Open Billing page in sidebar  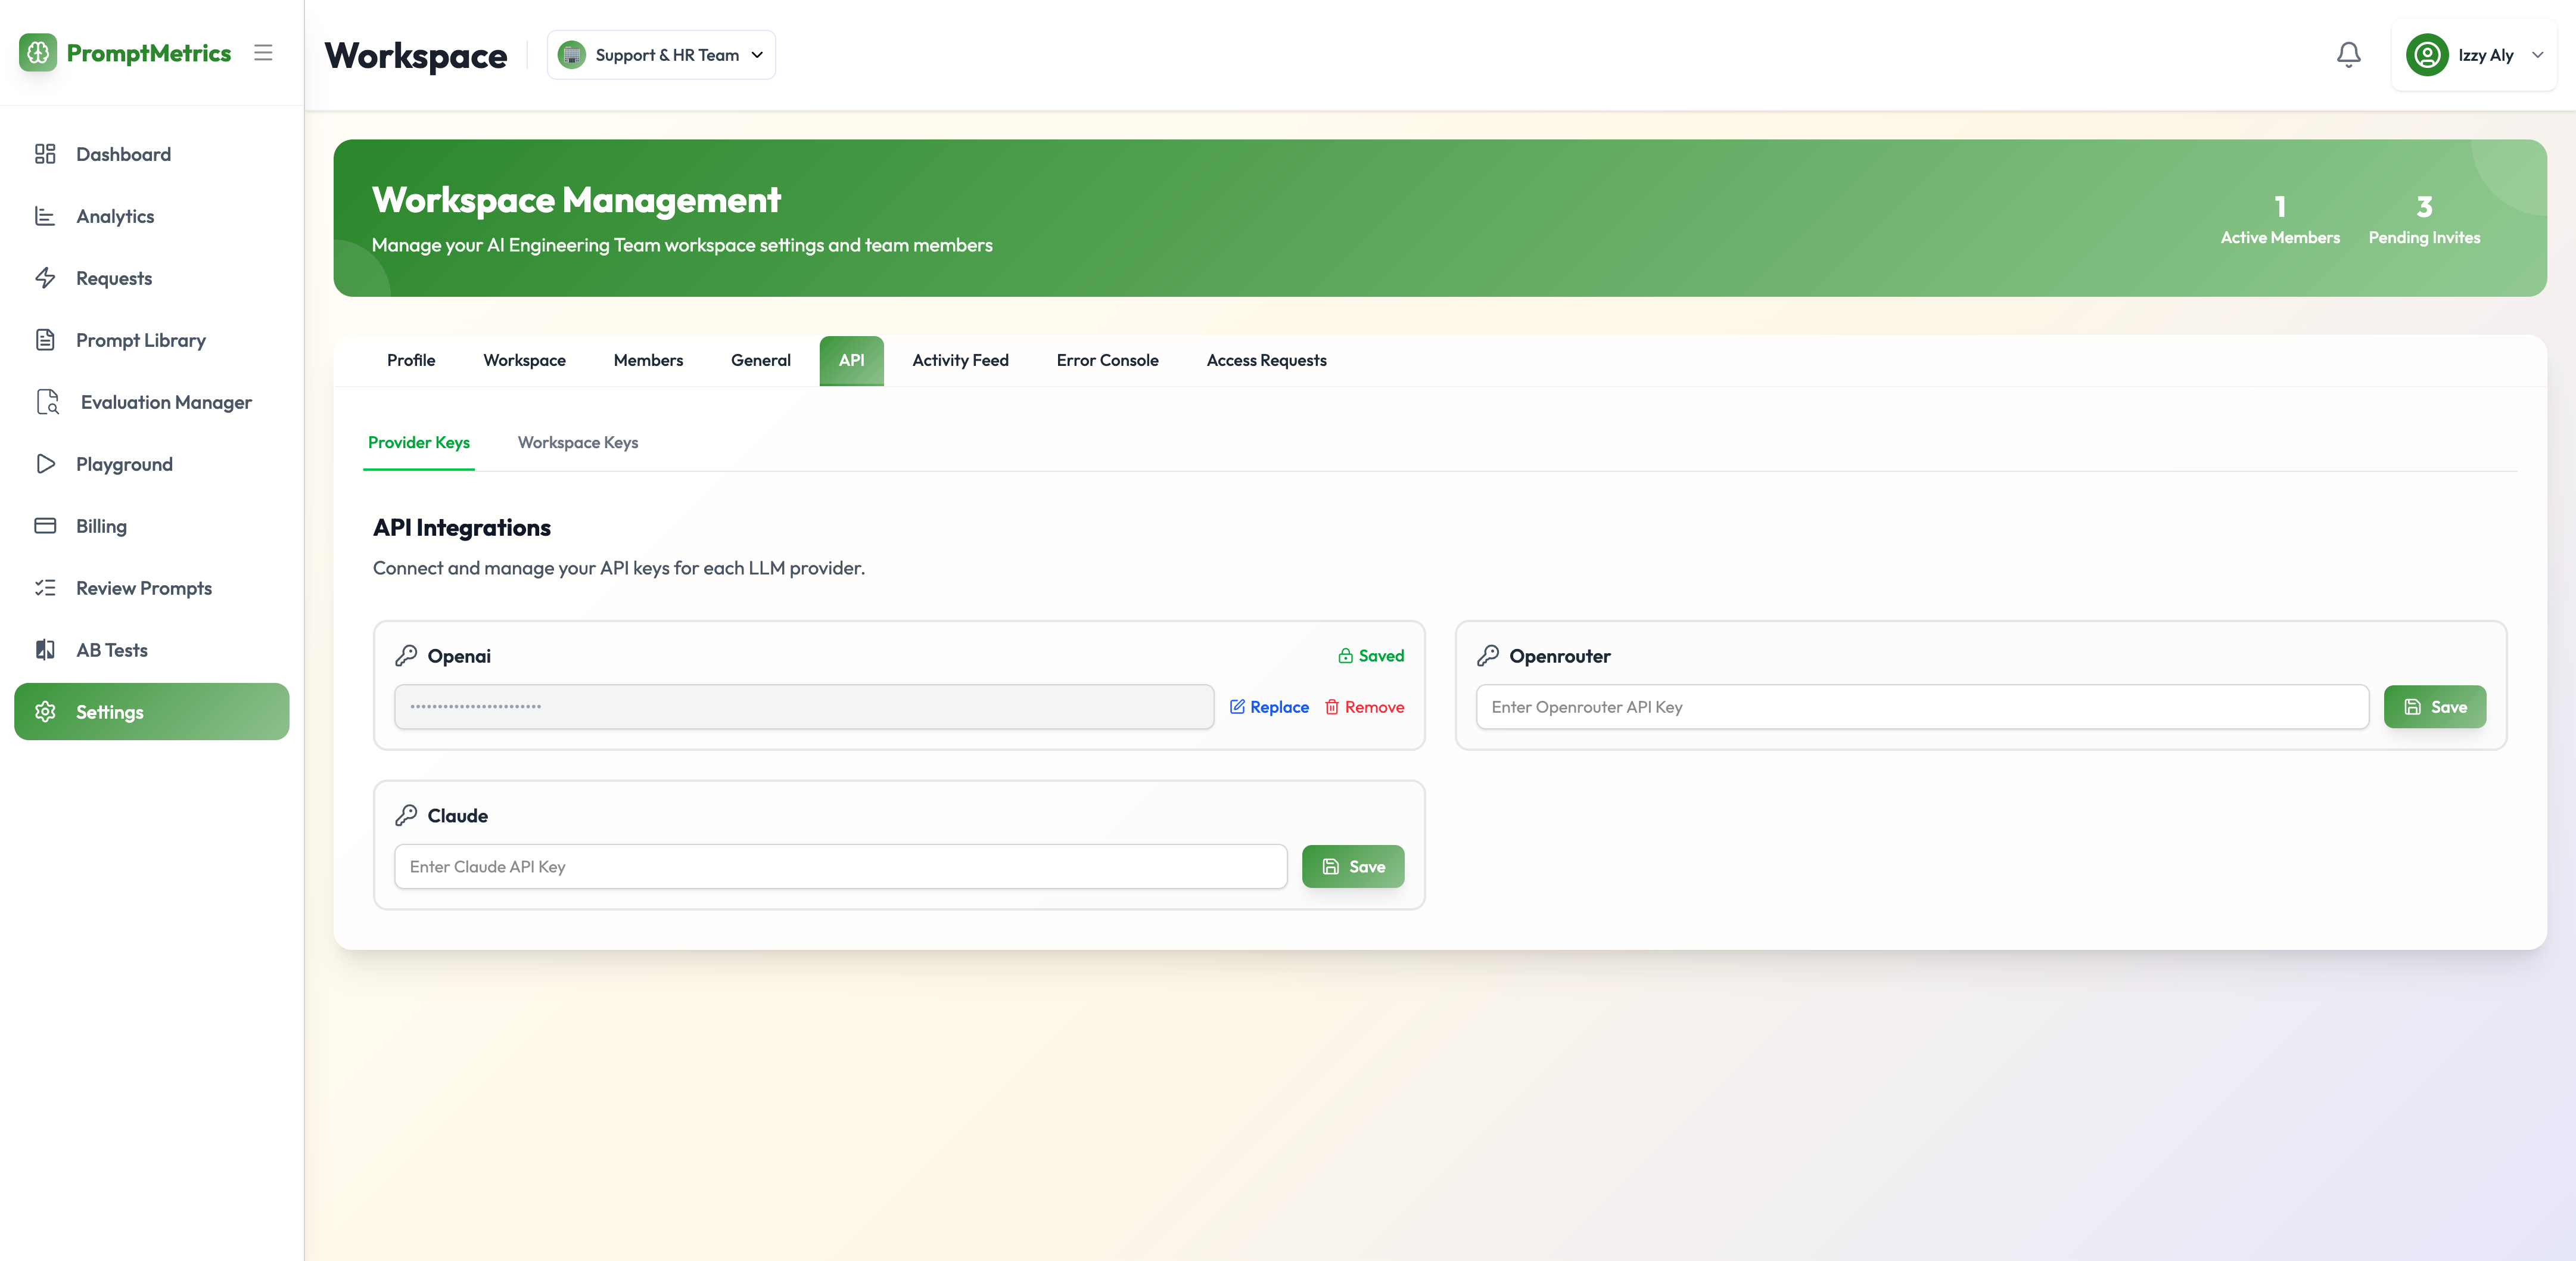point(101,526)
